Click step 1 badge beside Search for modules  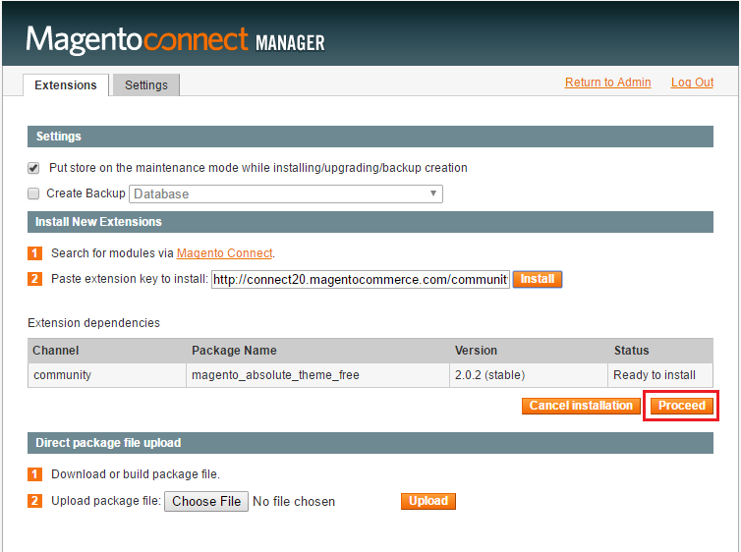pos(34,253)
